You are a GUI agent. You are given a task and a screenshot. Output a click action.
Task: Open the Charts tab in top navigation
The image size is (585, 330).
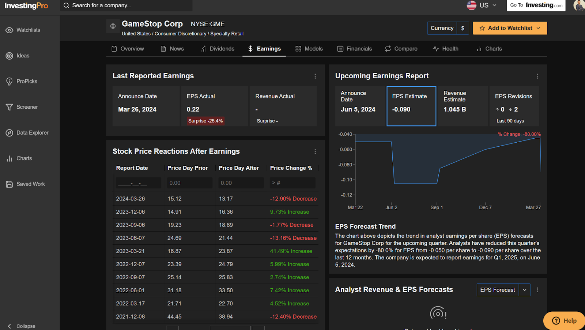pos(489,49)
